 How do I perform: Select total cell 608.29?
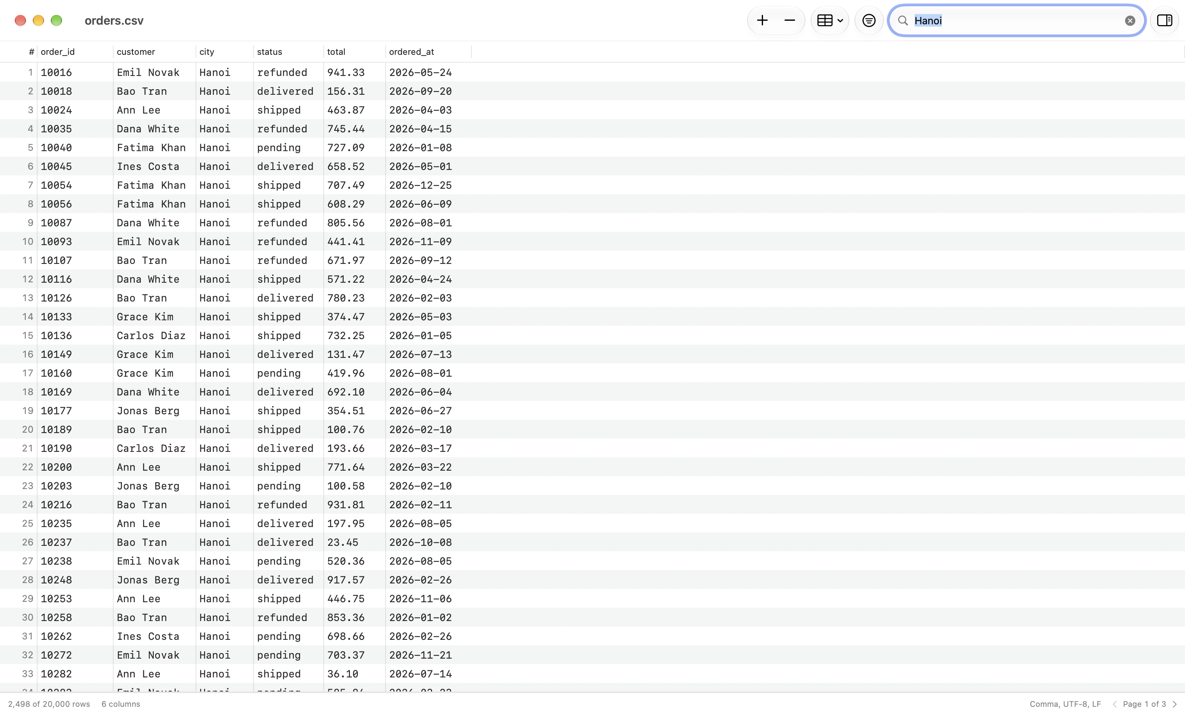click(354, 204)
